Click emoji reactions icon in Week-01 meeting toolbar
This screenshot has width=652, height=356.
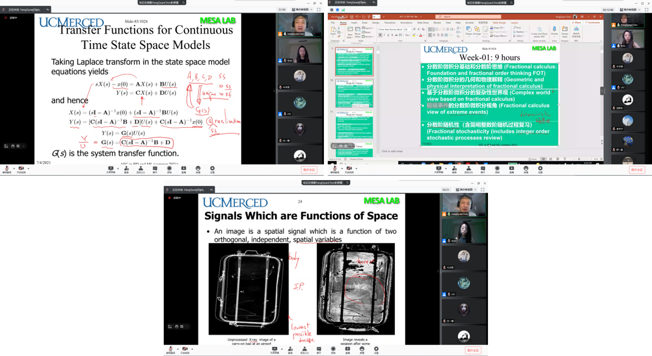[x=526, y=169]
